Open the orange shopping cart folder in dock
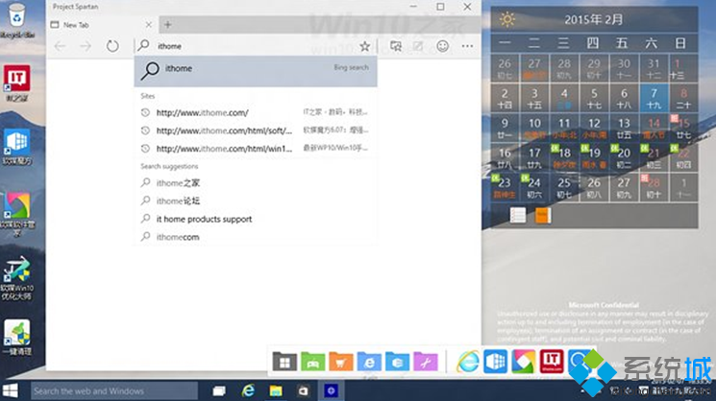 pyautogui.click(x=341, y=362)
